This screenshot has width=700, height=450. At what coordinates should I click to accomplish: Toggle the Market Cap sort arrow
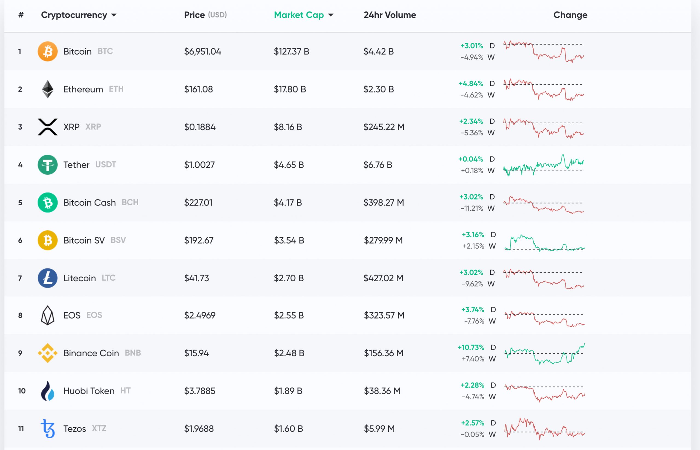331,15
